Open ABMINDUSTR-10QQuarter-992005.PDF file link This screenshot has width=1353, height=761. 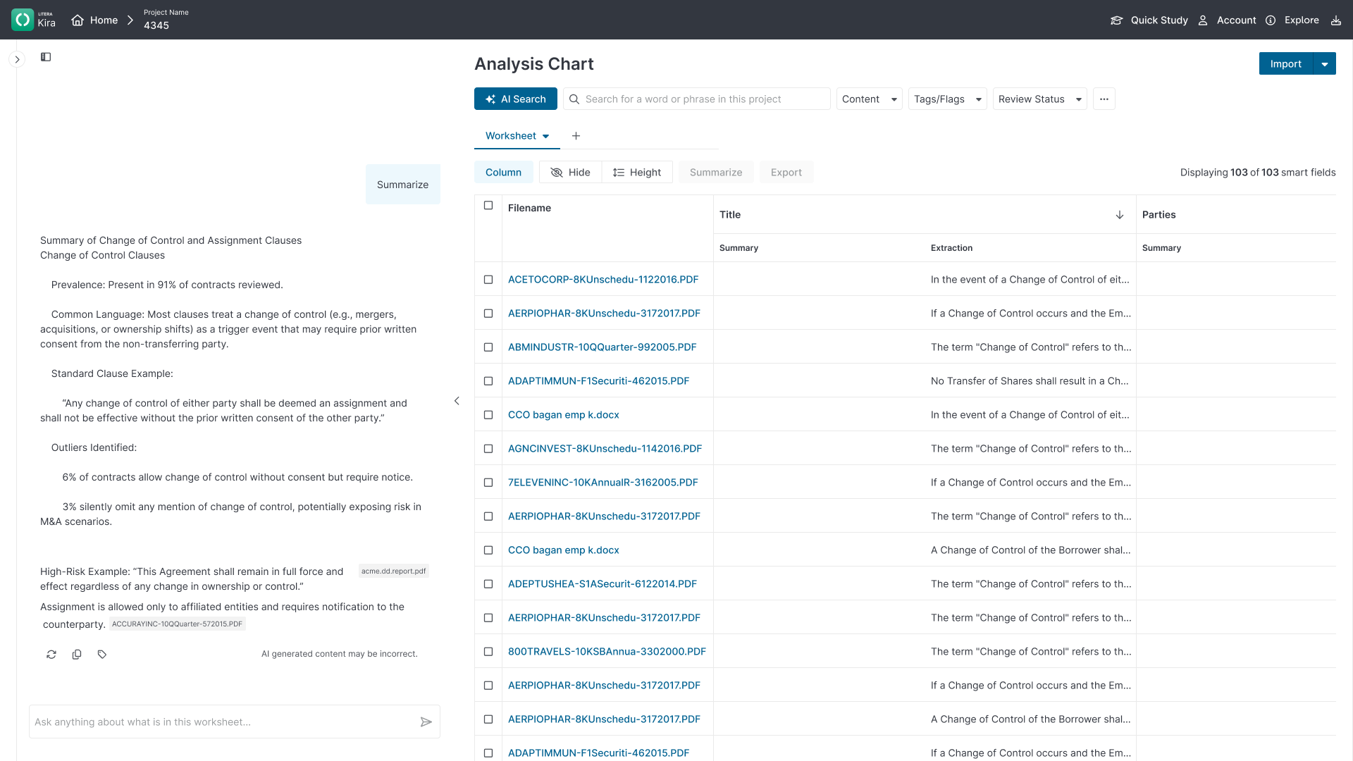[602, 347]
